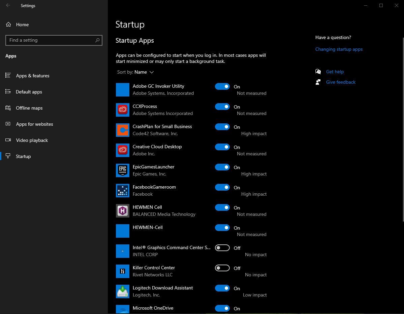Disable EpicGamesLauncher startup toggle
404x314 pixels.
tap(222, 167)
